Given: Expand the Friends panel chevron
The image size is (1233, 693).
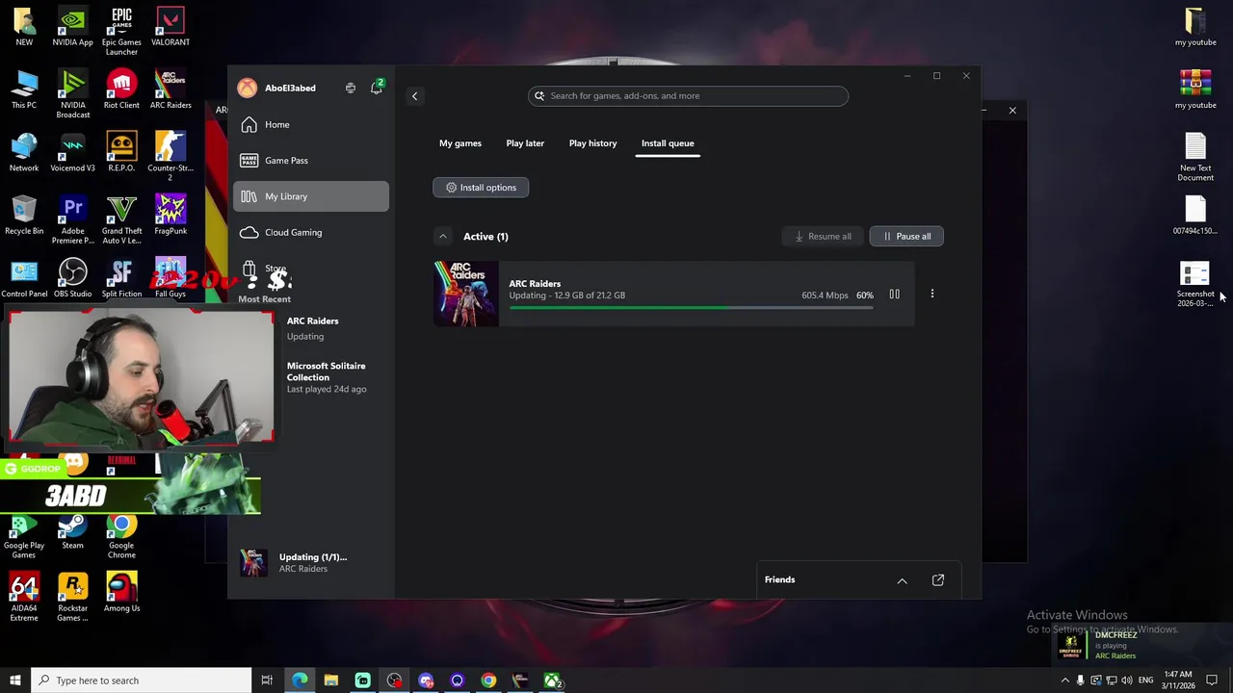Looking at the screenshot, I should pyautogui.click(x=903, y=580).
